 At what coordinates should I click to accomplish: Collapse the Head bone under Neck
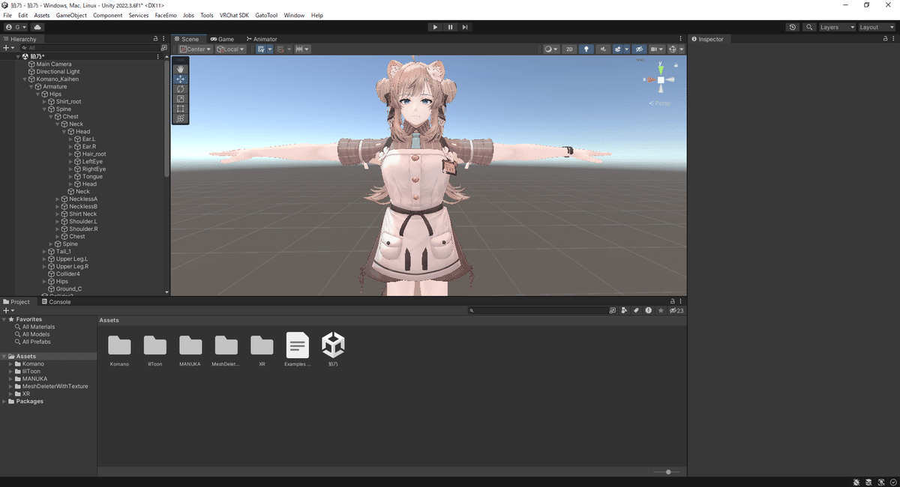click(x=64, y=132)
